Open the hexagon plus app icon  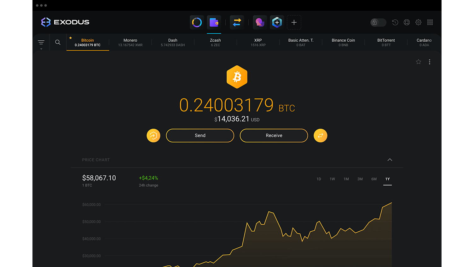(277, 22)
